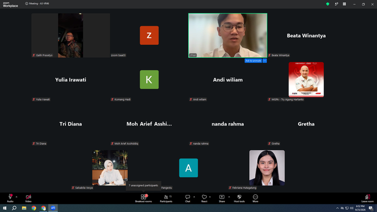
Task: Open the blue ellipsis menu on speaker tile
Action: click(264, 61)
